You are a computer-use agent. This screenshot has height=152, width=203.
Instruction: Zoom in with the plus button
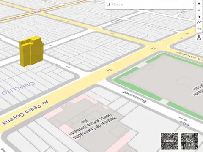(x=199, y=3)
